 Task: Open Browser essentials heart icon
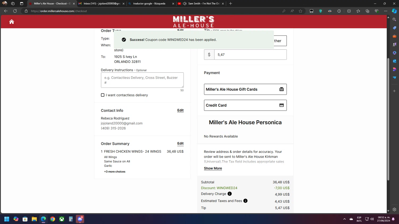(377, 11)
